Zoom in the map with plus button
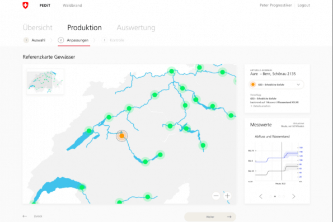 coord(227,196)
